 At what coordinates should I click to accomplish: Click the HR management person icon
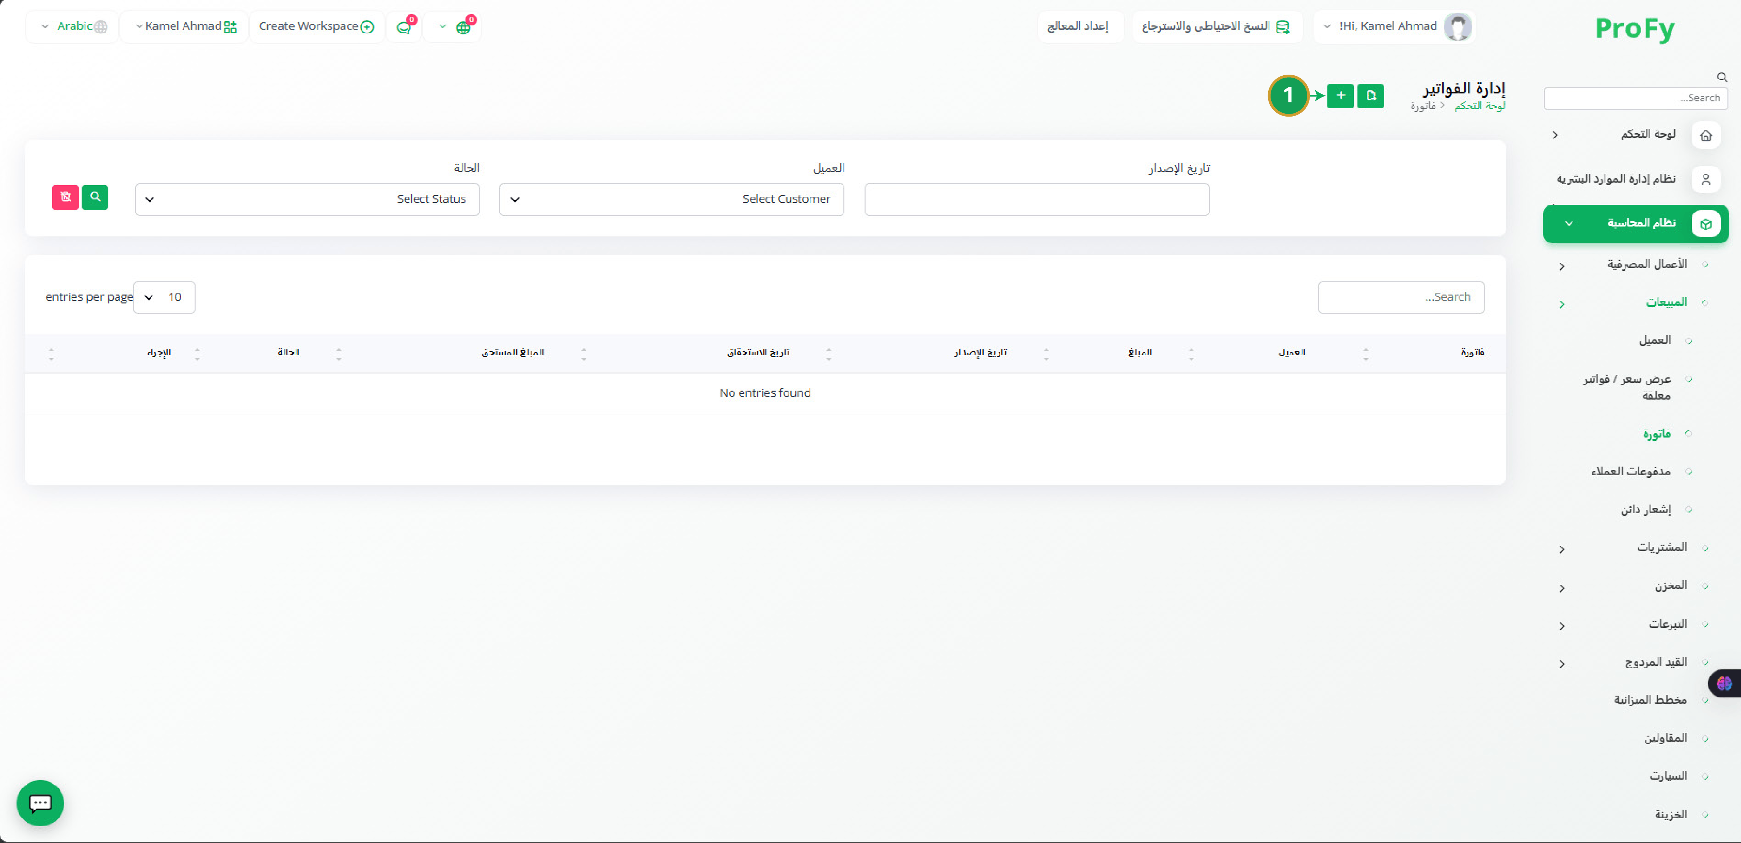(1706, 180)
